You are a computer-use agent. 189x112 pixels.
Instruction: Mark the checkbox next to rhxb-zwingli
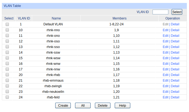(7, 86)
